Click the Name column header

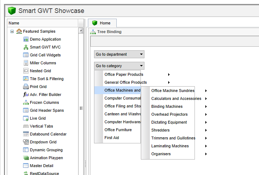[43, 23]
